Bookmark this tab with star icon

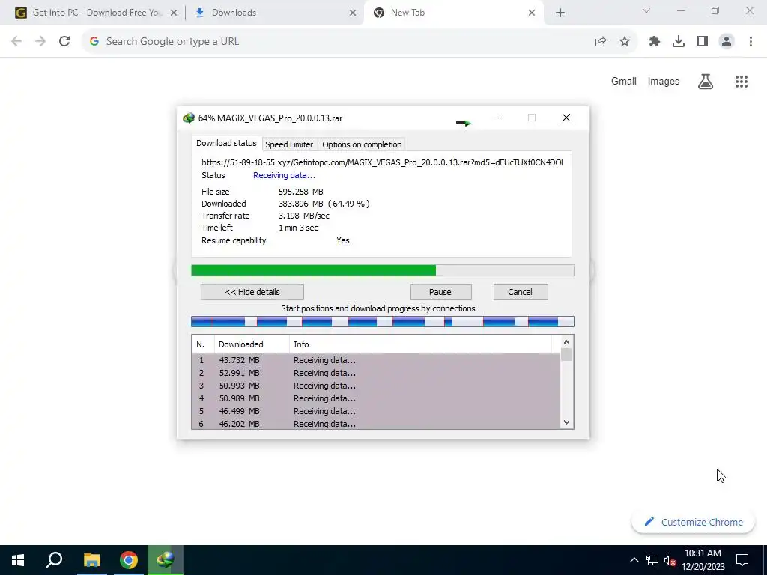tap(625, 42)
